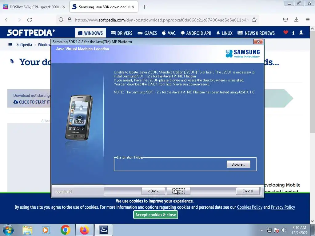The width and height of the screenshot is (315, 236).
Task: Click Browse in the Destination Folder box
Action: click(x=238, y=164)
